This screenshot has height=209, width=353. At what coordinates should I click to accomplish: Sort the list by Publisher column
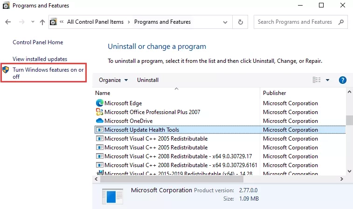274,93
